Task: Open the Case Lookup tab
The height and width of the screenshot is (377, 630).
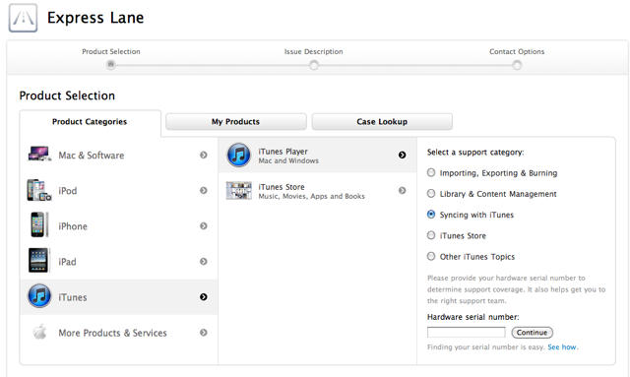Action: (x=382, y=121)
